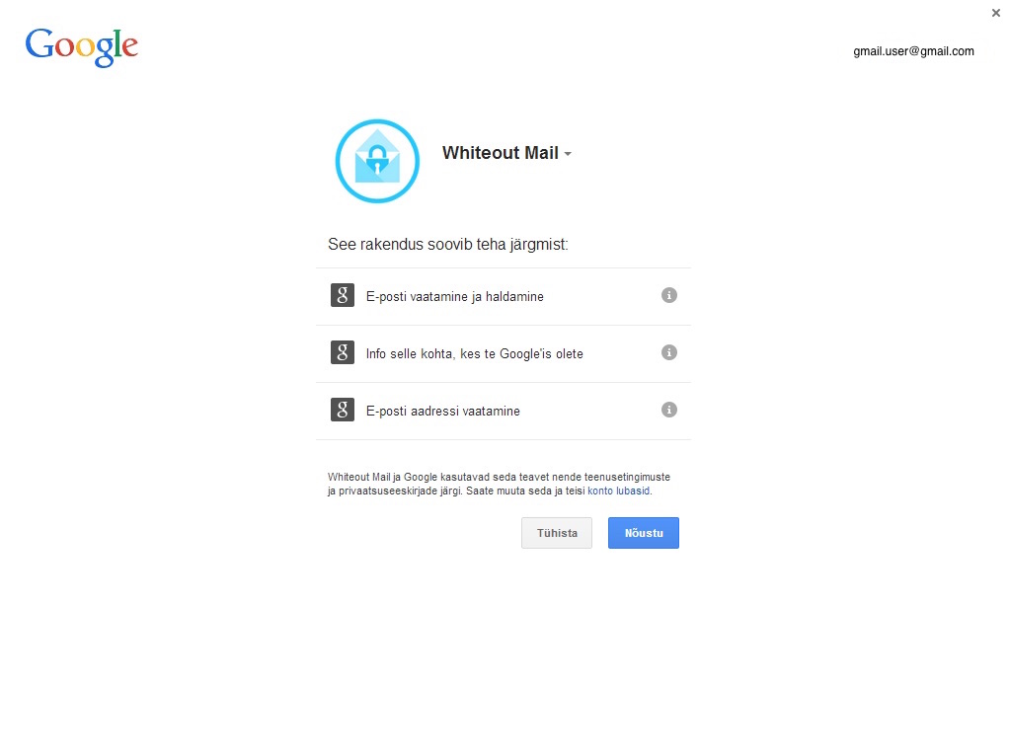Click the g icon beside E-posti vaatamine ja haldamine
Image resolution: width=1009 pixels, height=756 pixels.
coord(343,295)
